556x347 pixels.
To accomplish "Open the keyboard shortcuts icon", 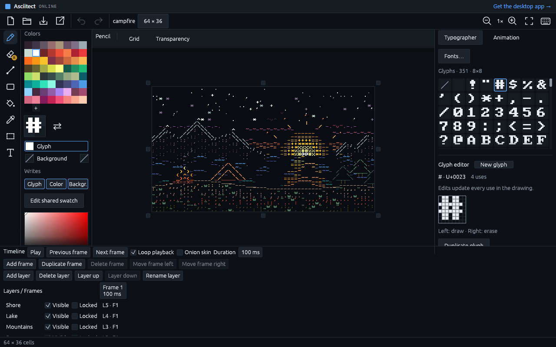I will click(546, 21).
